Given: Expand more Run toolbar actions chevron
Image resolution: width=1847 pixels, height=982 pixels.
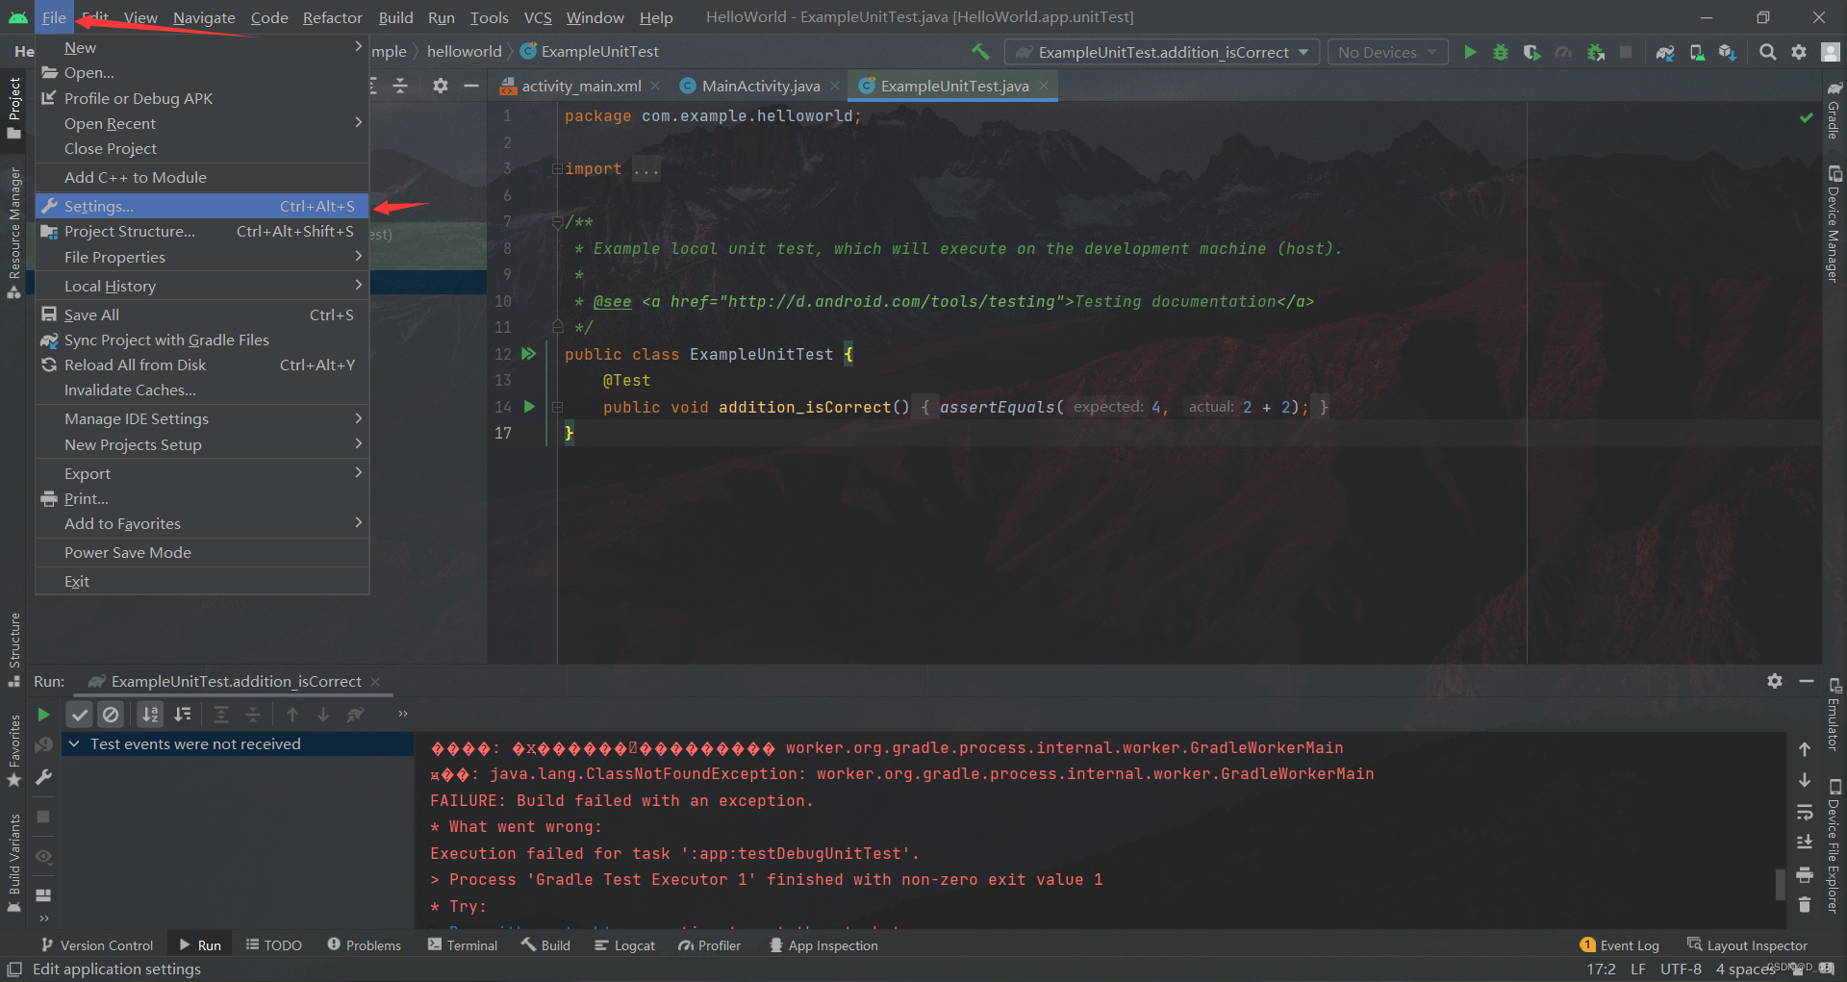Looking at the screenshot, I should 403,714.
